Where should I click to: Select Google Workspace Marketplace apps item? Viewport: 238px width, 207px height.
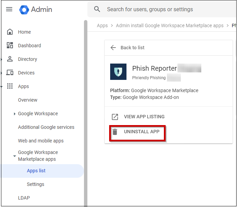(x=38, y=156)
